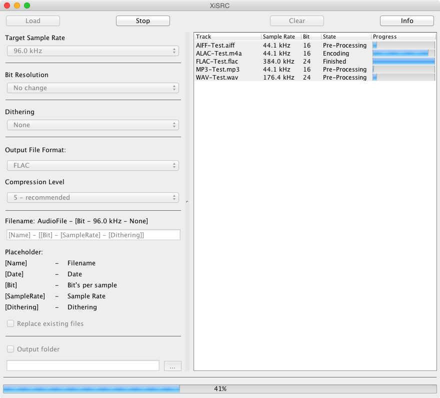Viewport: 440px width, 398px height.
Task: Click the [Name] placeholder label
Action: (x=16, y=263)
